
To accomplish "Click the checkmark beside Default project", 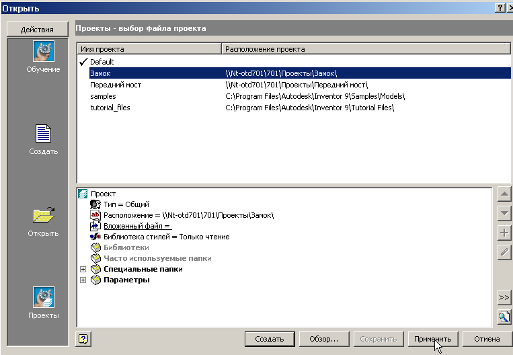I will click(83, 61).
